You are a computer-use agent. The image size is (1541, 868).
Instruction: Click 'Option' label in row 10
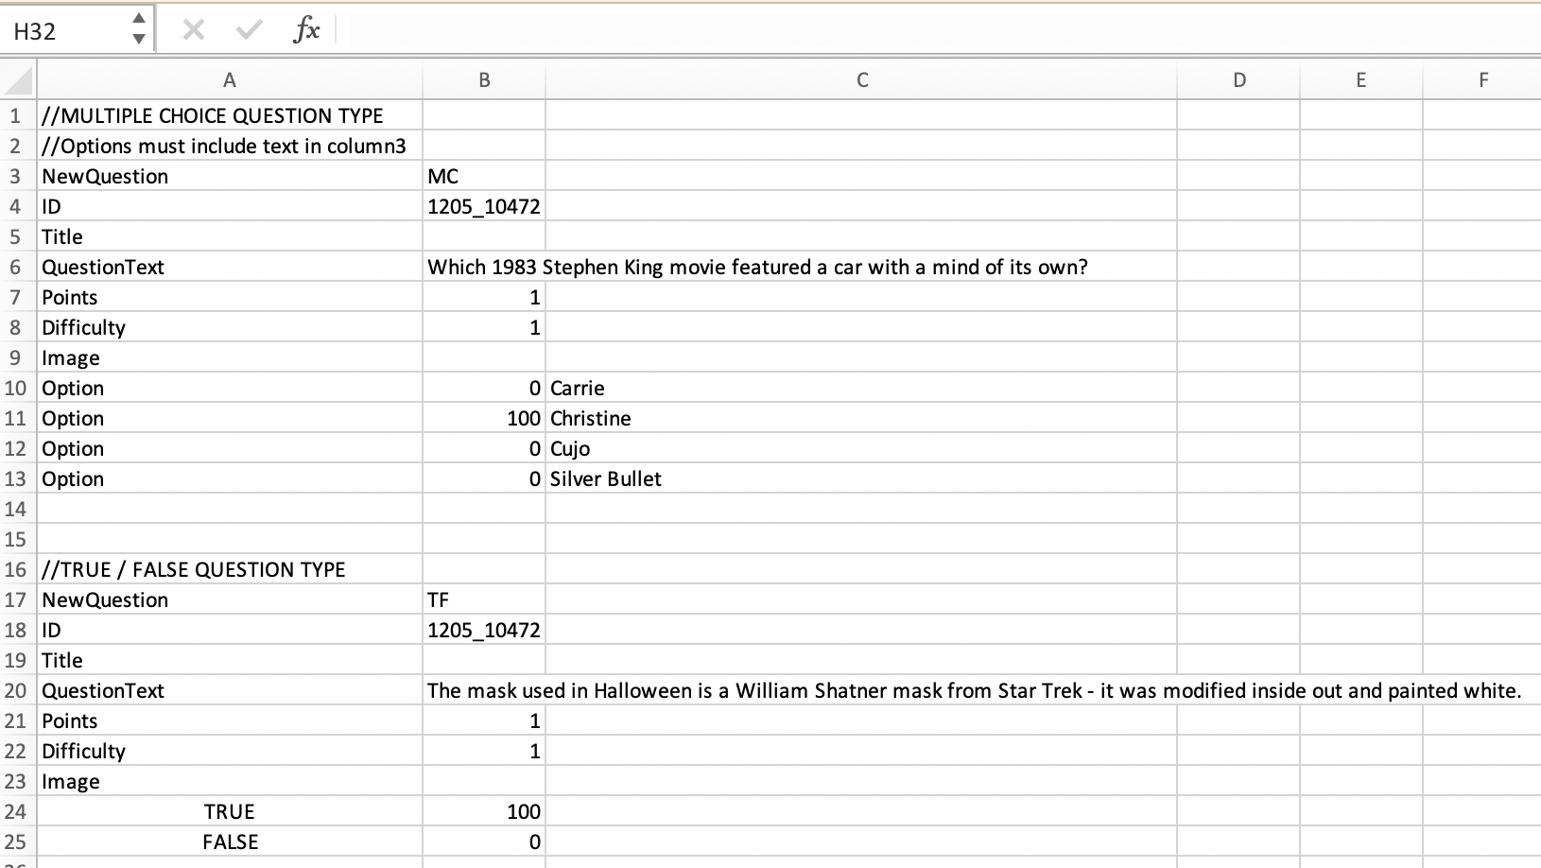230,388
